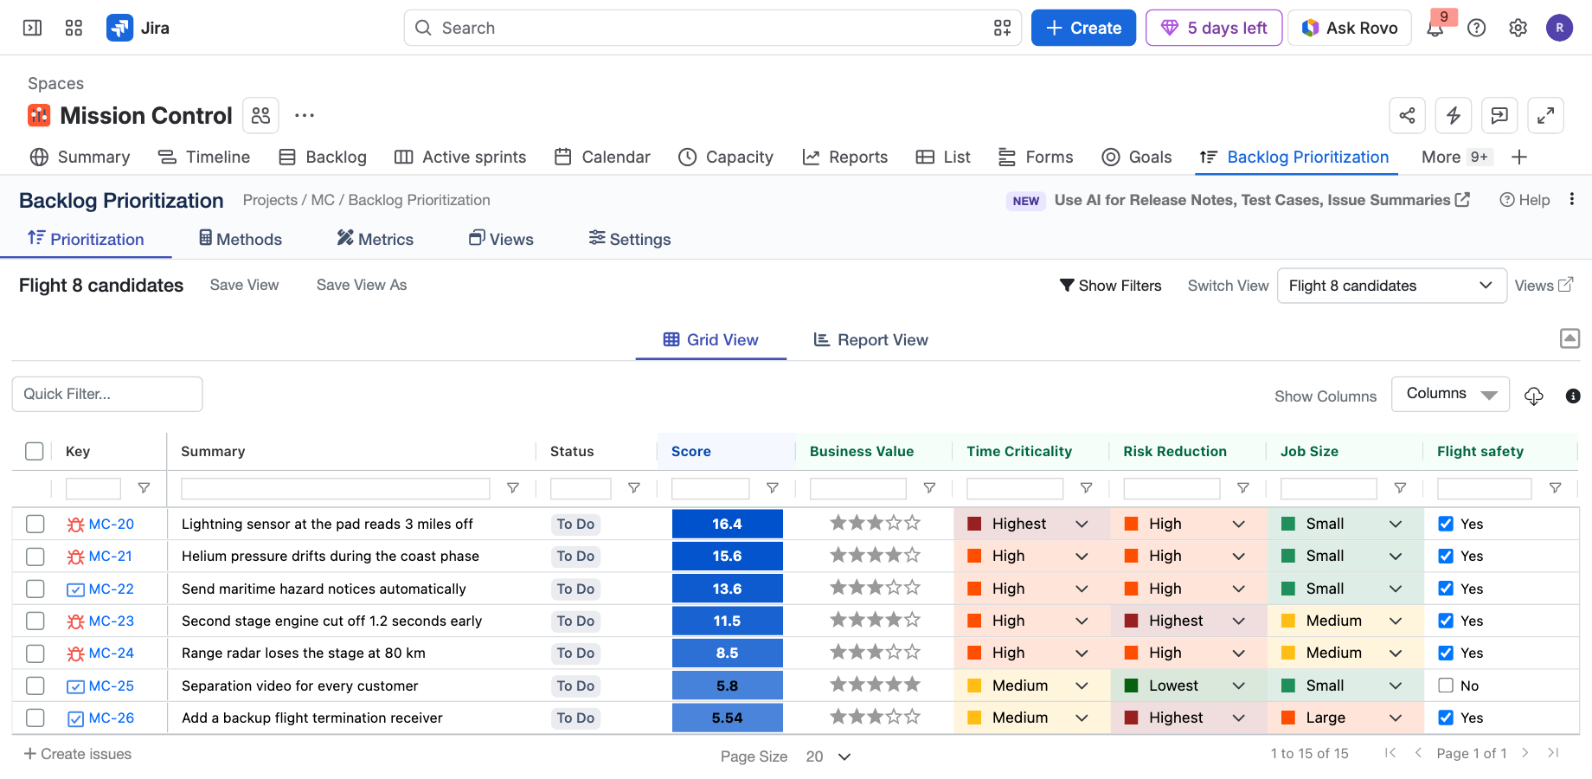Uncheck Flight safety for MC-21
1592x779 pixels.
click(1446, 556)
